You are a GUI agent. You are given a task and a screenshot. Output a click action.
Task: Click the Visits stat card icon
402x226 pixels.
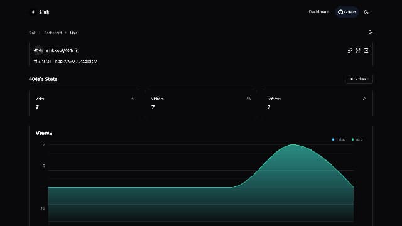[133, 99]
